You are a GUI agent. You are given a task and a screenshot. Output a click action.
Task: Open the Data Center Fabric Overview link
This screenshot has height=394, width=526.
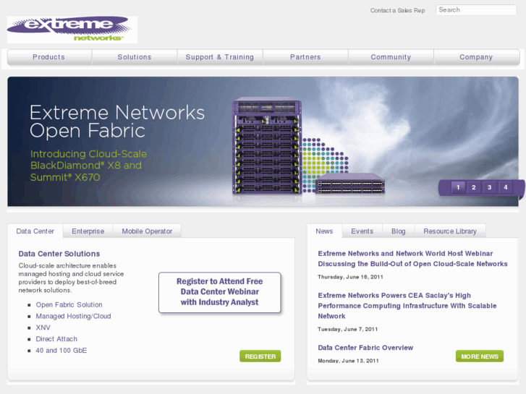[365, 348]
